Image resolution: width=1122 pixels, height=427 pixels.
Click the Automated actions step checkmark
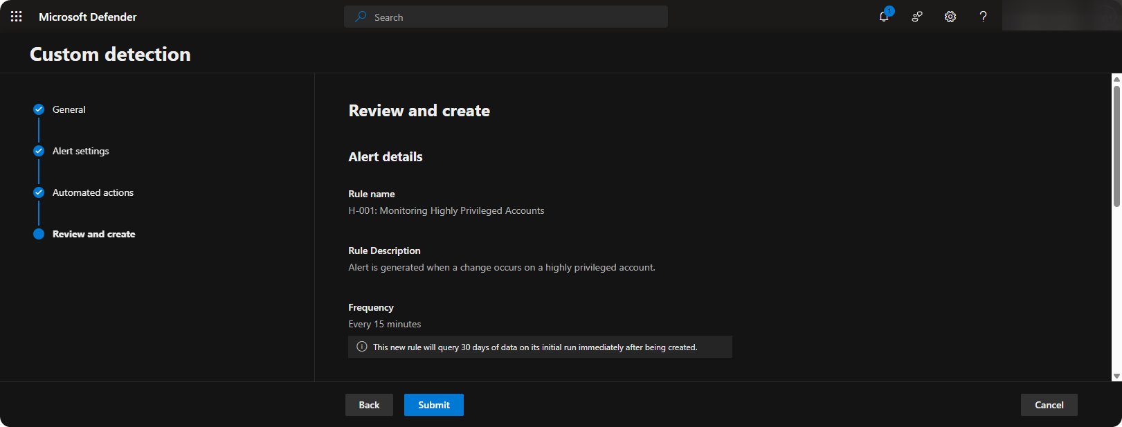[x=39, y=192]
